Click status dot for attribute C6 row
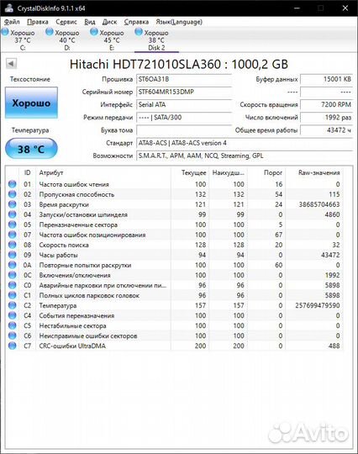Image resolution: width=358 pixels, height=454 pixels. click(x=12, y=335)
